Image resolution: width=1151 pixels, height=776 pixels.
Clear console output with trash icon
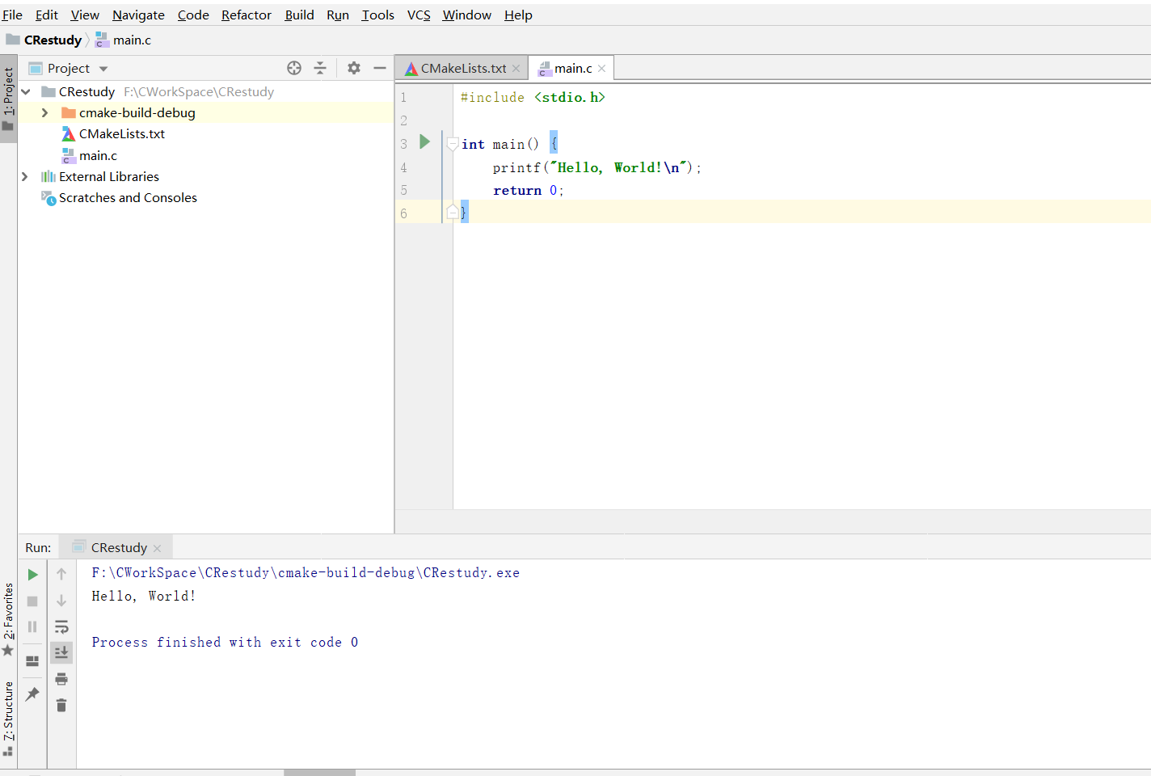(x=61, y=705)
